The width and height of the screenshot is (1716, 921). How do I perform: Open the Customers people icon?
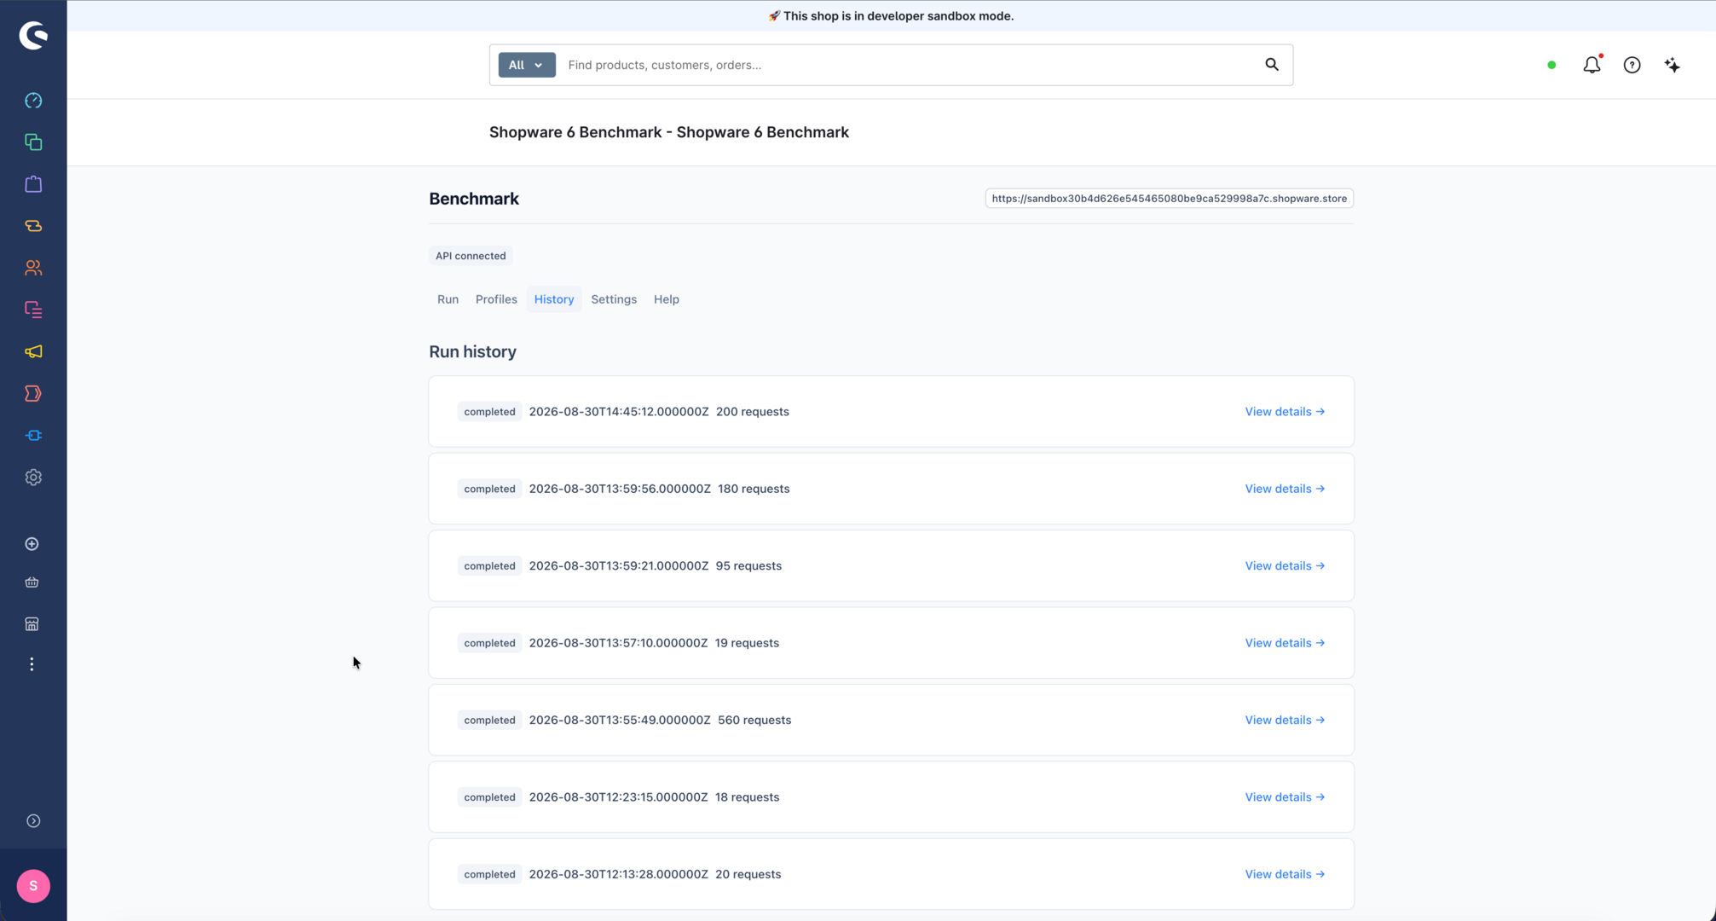point(33,268)
